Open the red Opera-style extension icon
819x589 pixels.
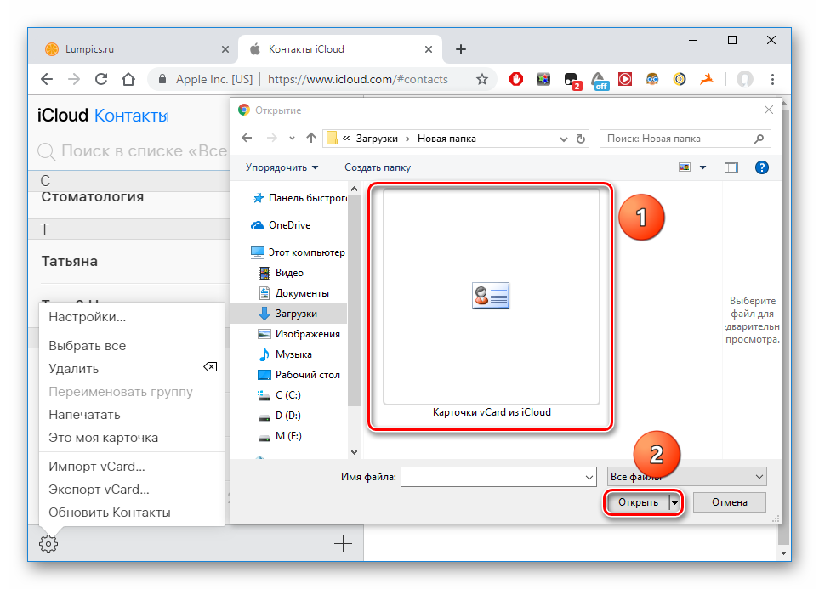[516, 79]
